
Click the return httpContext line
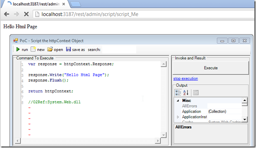pos(51,91)
